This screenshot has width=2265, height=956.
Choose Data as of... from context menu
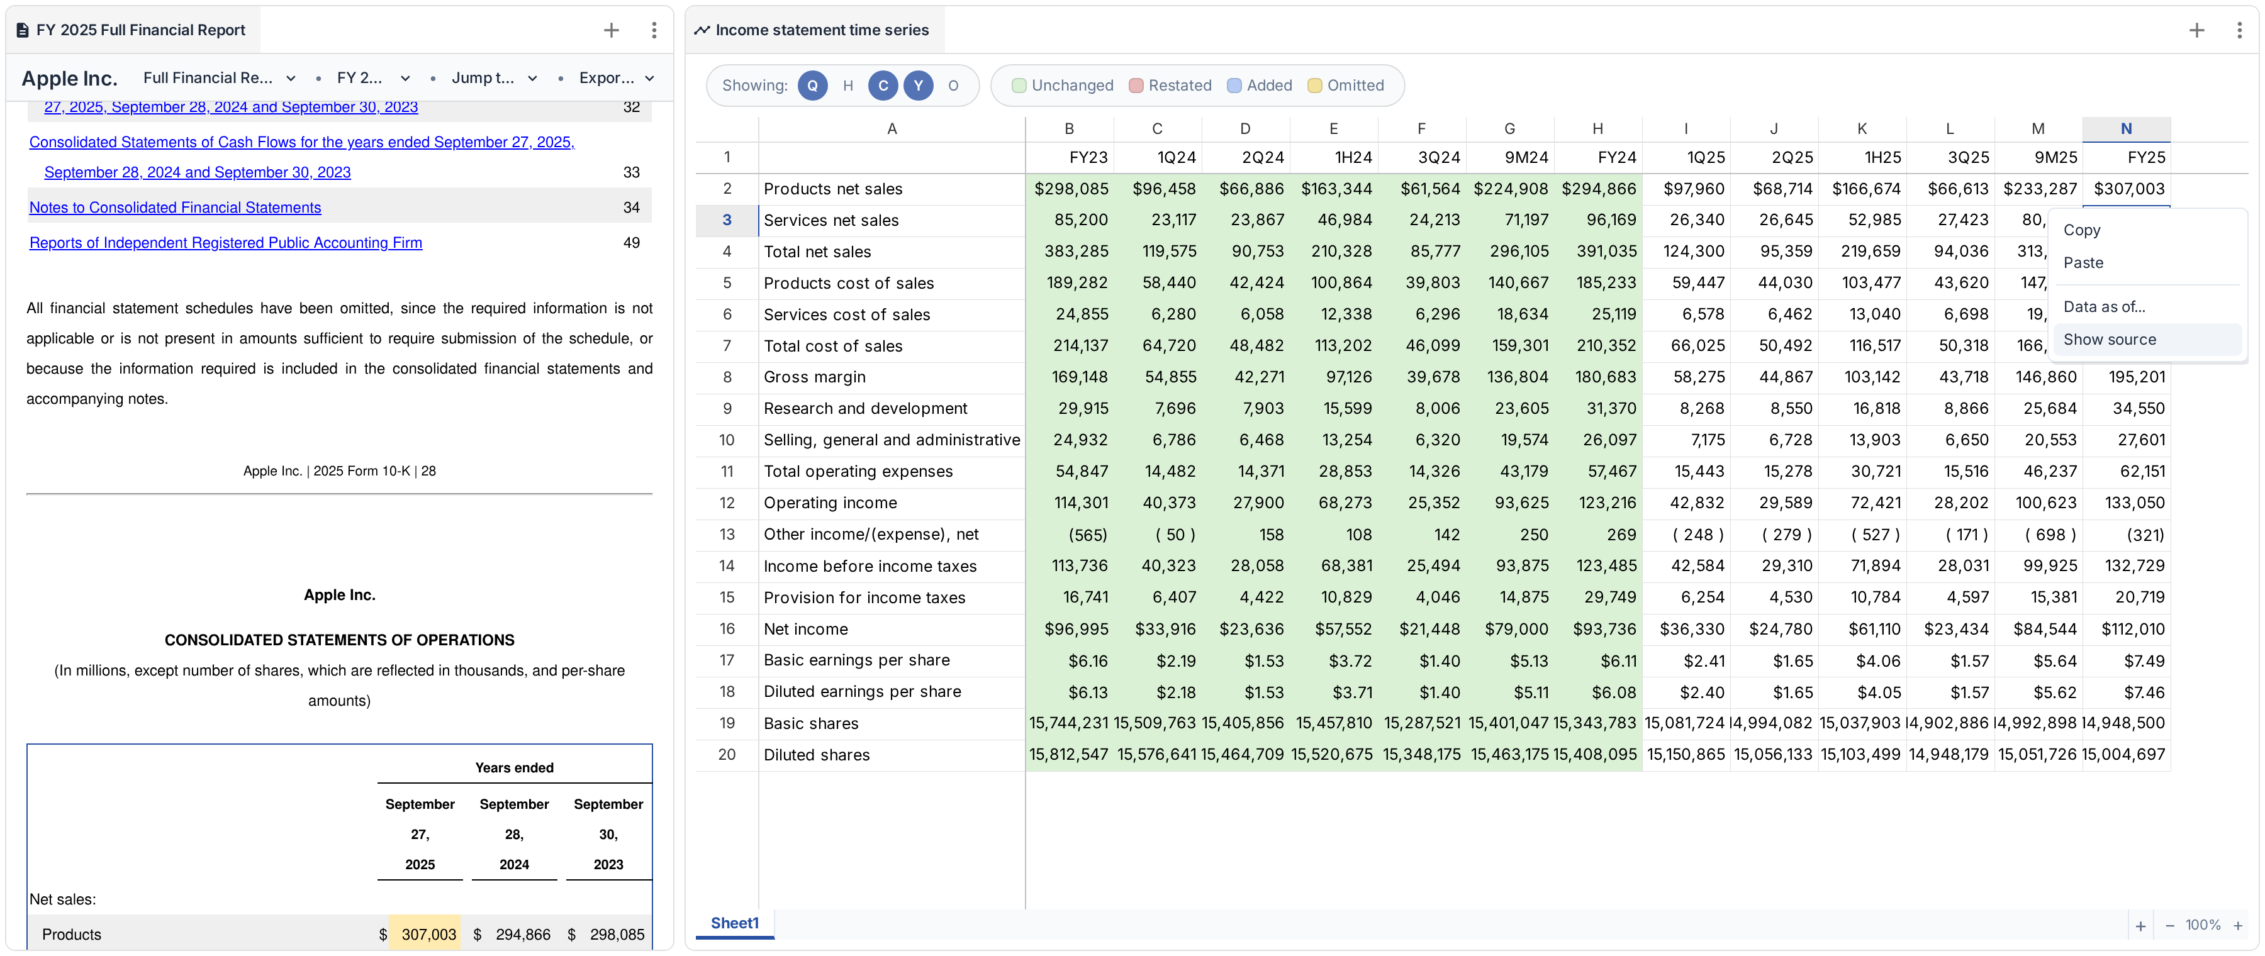(x=2146, y=307)
